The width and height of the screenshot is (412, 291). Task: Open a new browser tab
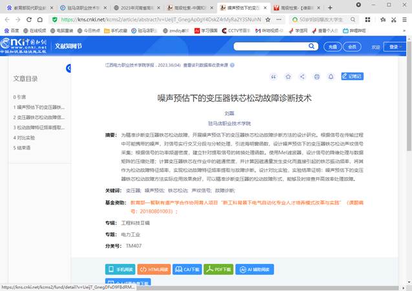330,8
